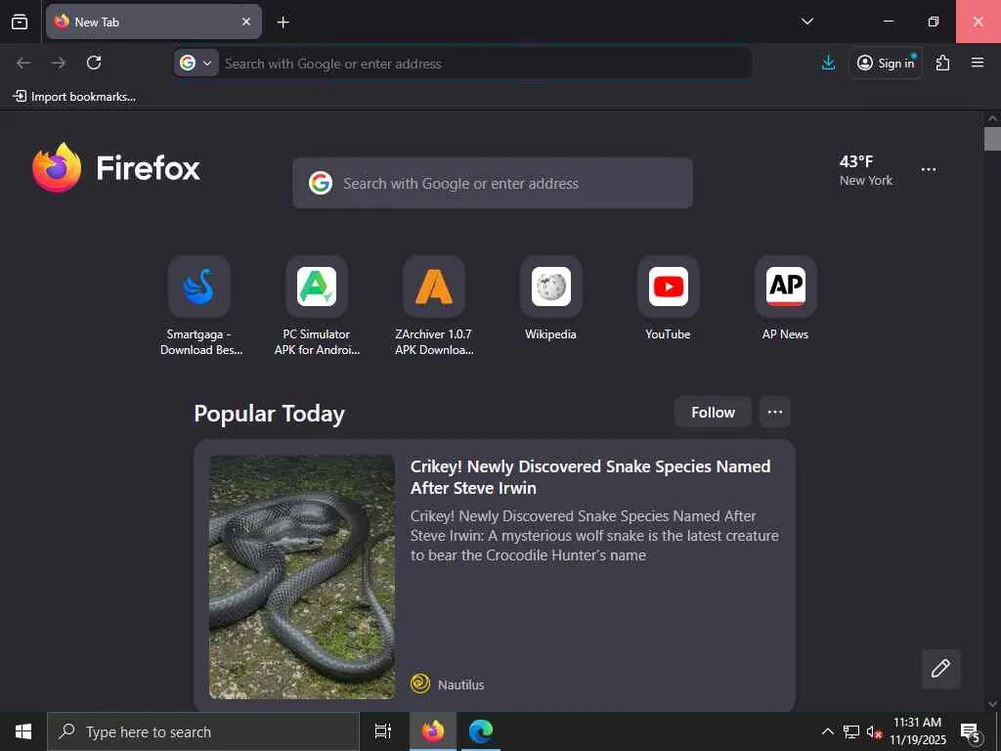Open the Firefox View icon beside the tabs
Screen dimensions: 1001x751
coord(20,22)
